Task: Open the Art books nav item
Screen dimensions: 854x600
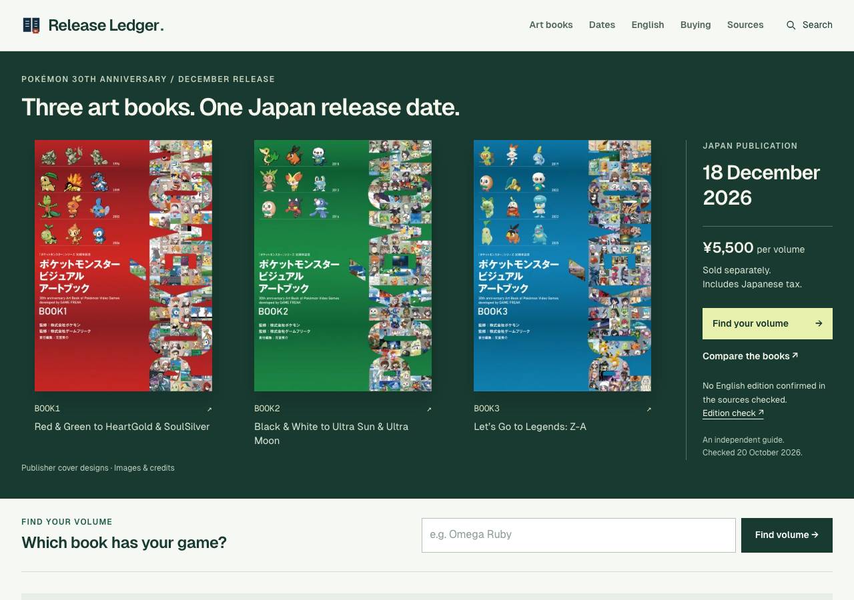Action: (551, 25)
